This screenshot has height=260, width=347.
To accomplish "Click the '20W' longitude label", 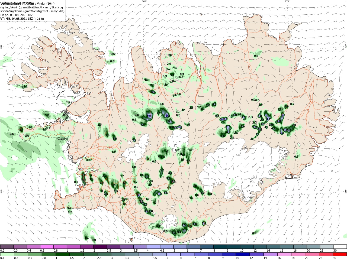I will (x=144, y=1).
